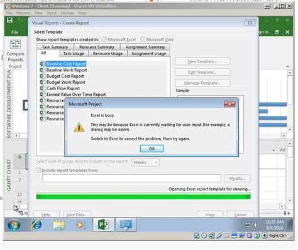Click the volume speaker tray icon
Image resolution: width=298 pixels, height=250 pixels.
[256, 225]
